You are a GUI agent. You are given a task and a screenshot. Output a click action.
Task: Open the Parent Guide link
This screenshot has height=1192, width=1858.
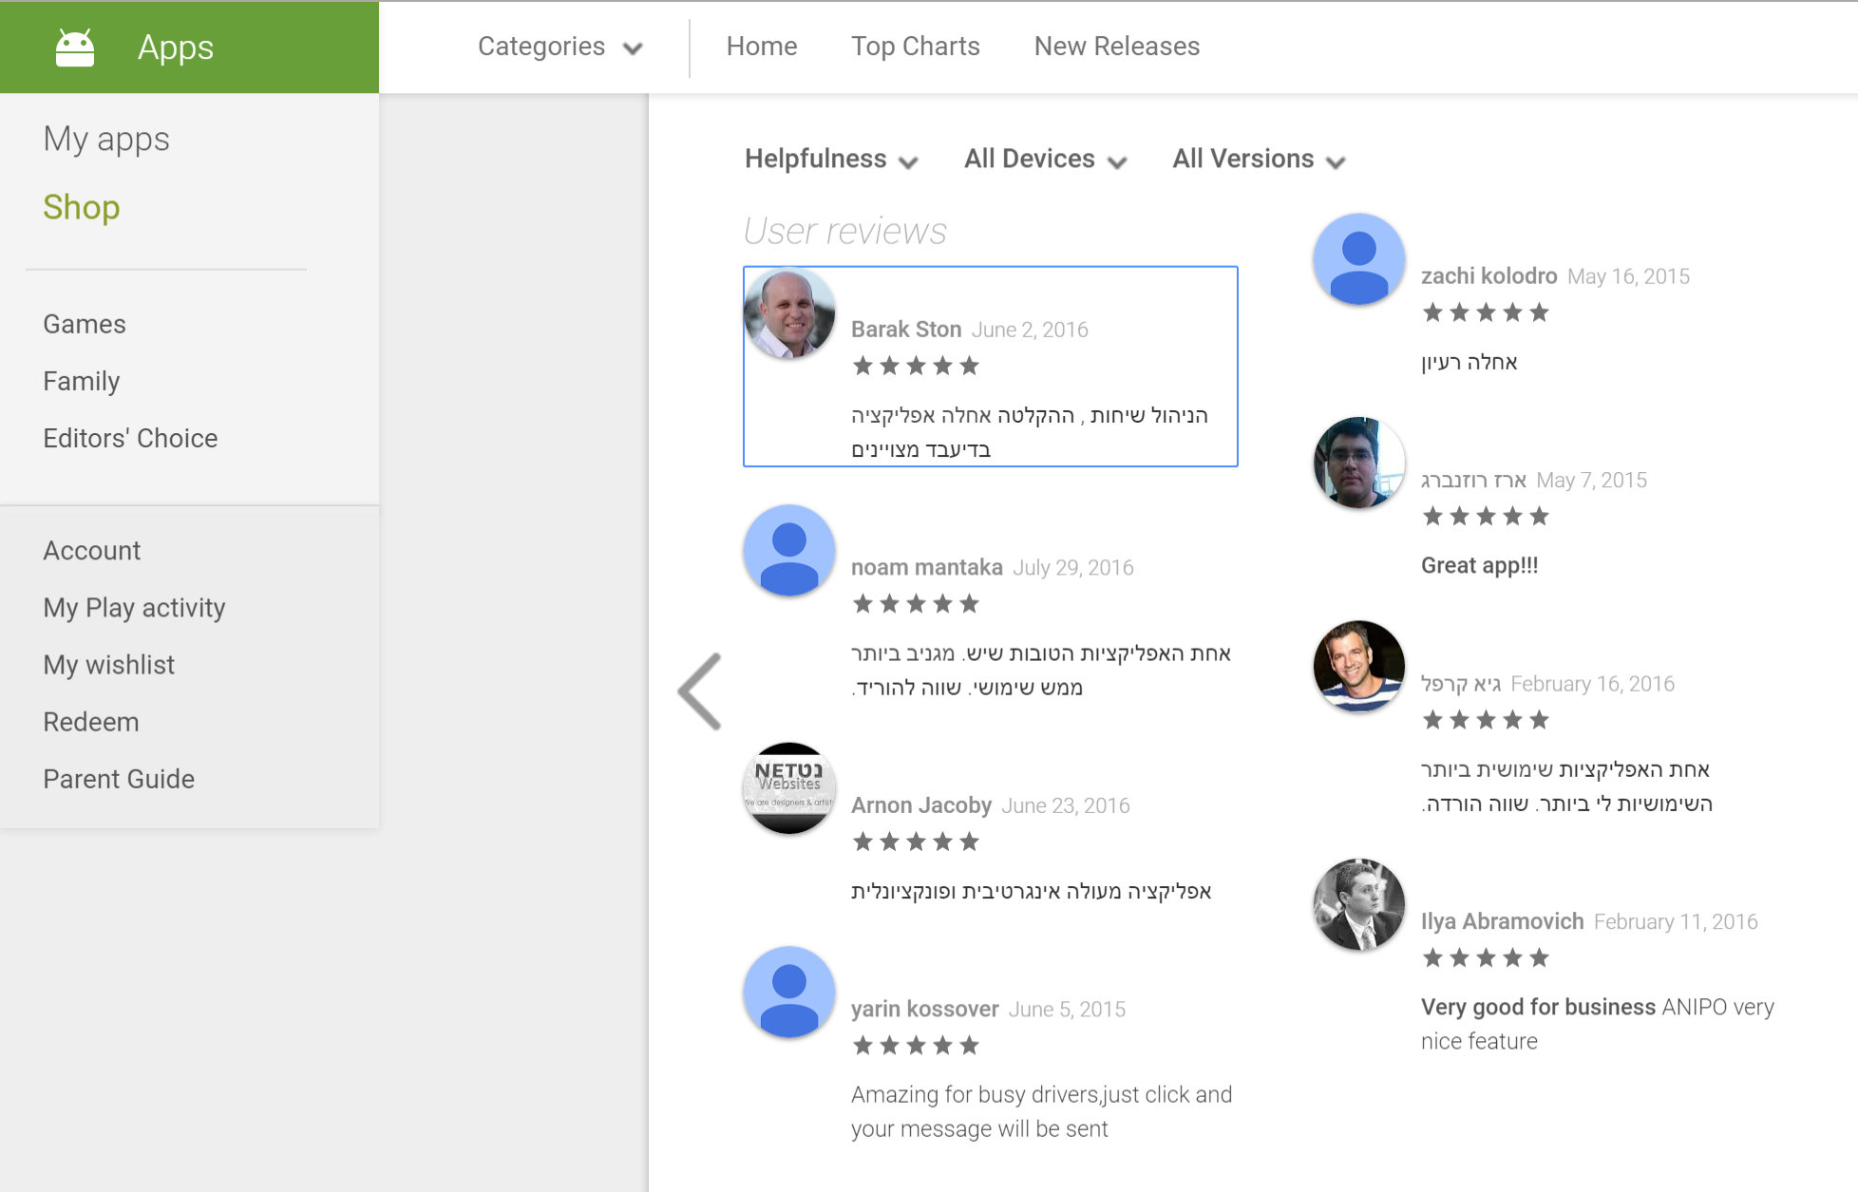(119, 779)
